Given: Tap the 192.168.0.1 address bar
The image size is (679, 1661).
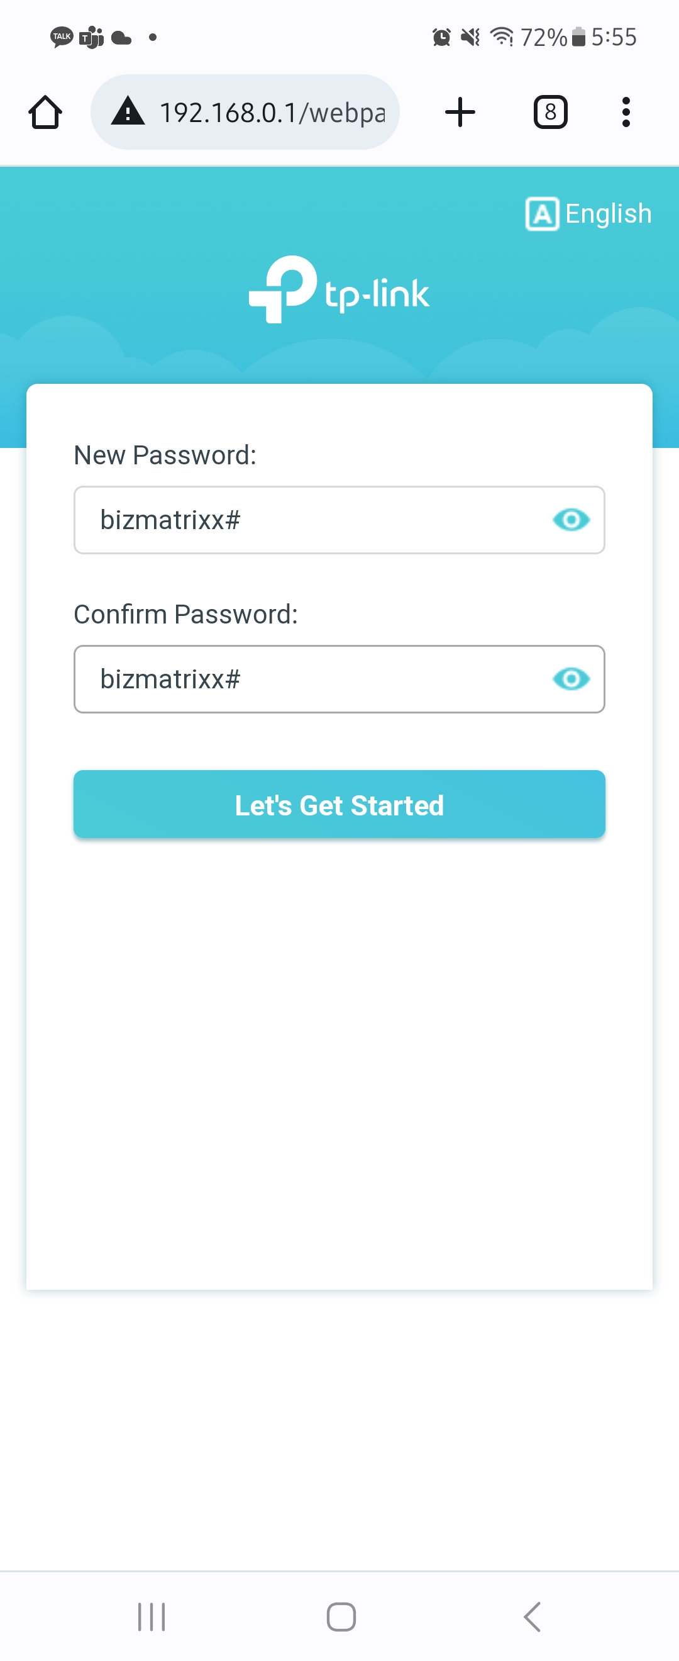Looking at the screenshot, I should coord(272,113).
